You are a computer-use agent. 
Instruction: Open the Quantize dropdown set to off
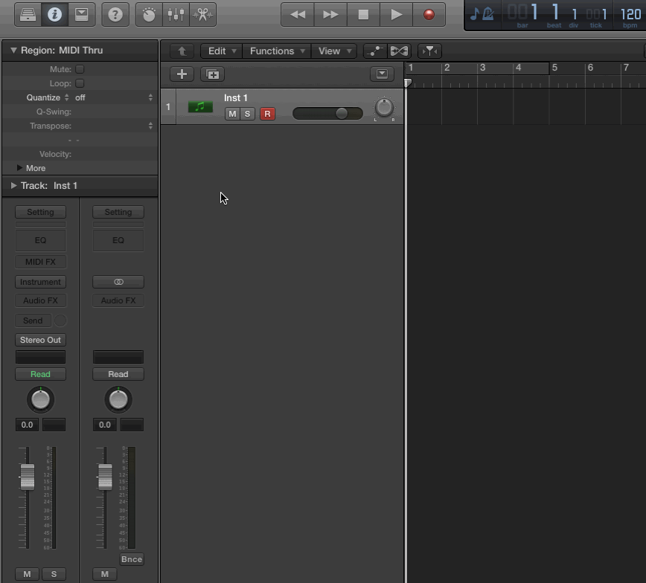click(x=112, y=97)
